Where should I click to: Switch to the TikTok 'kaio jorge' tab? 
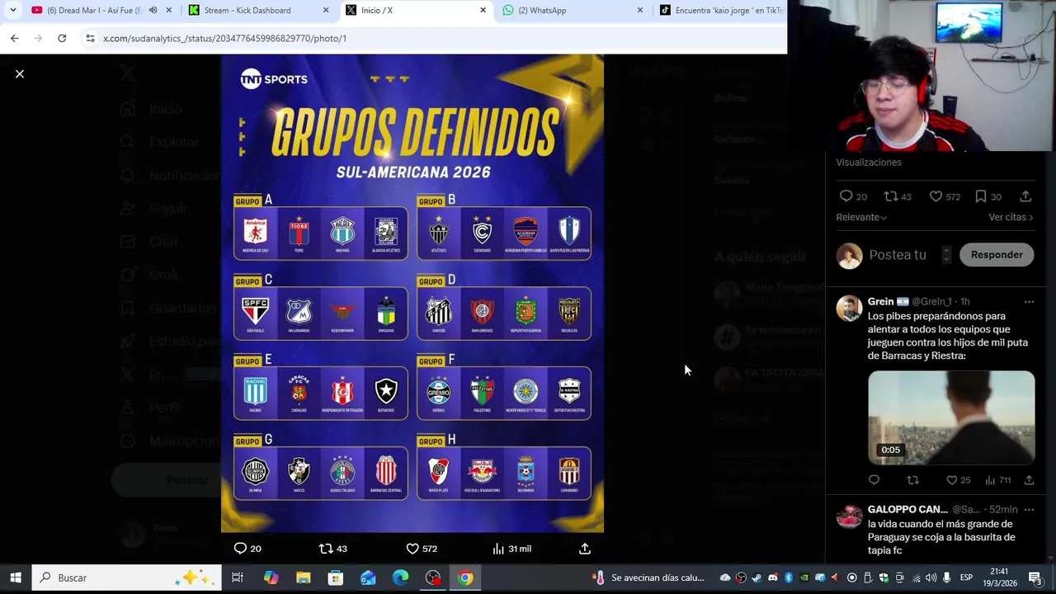pyautogui.click(x=722, y=11)
